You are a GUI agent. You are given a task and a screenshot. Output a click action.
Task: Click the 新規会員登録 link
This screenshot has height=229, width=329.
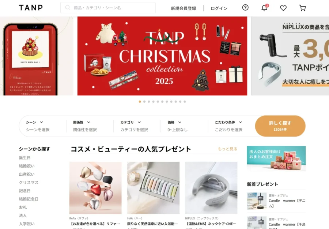(184, 8)
